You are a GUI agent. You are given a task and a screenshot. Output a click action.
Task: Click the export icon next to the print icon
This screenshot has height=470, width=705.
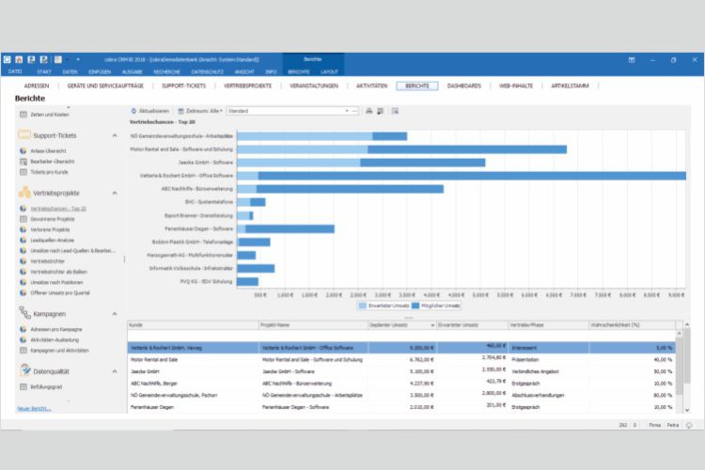(x=381, y=111)
